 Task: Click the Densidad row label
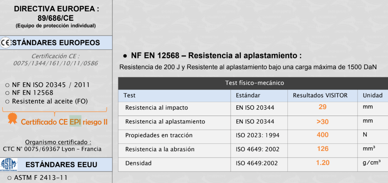(138, 163)
